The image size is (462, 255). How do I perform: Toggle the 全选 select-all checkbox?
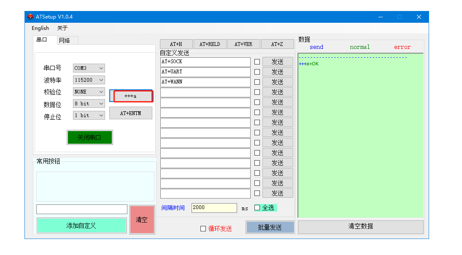(257, 208)
